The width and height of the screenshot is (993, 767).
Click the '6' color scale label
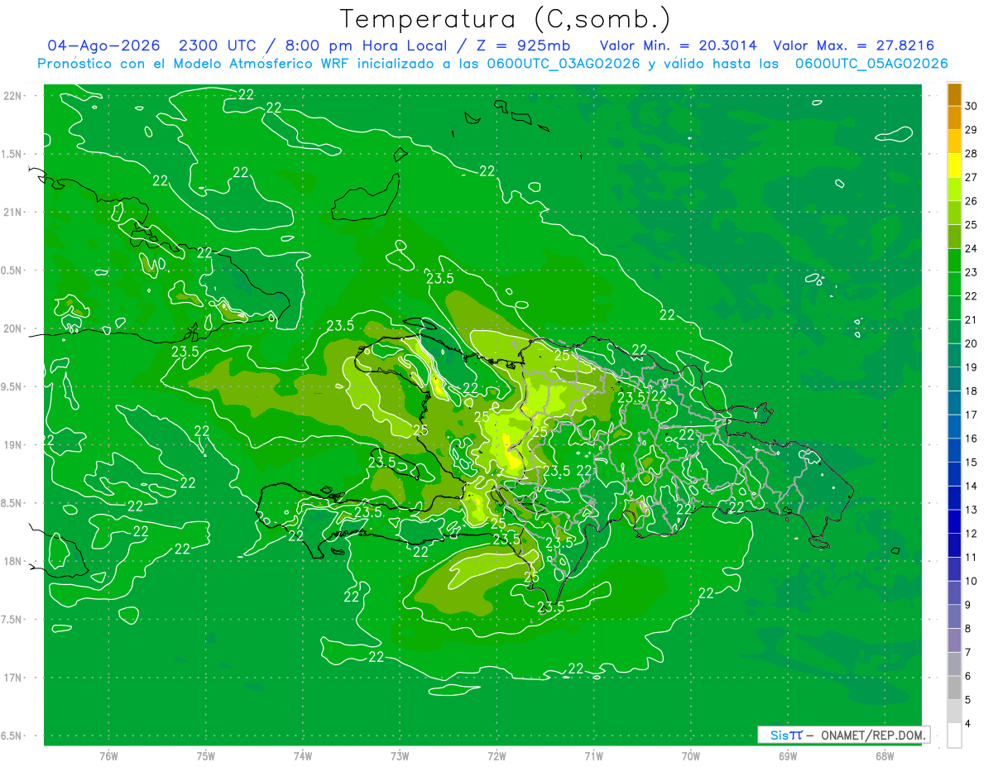click(969, 676)
